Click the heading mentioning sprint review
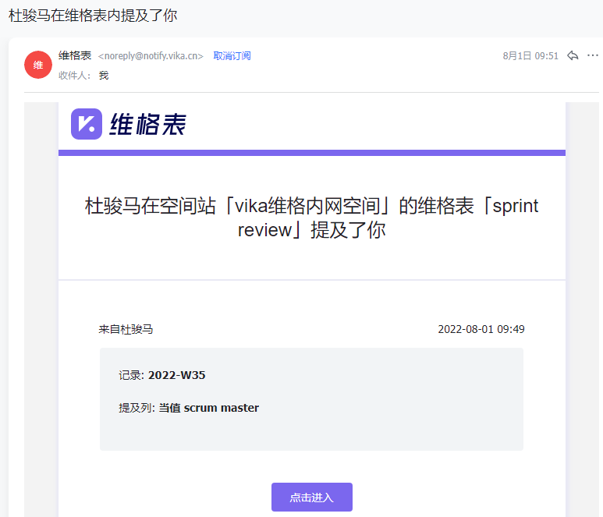 pyautogui.click(x=311, y=218)
